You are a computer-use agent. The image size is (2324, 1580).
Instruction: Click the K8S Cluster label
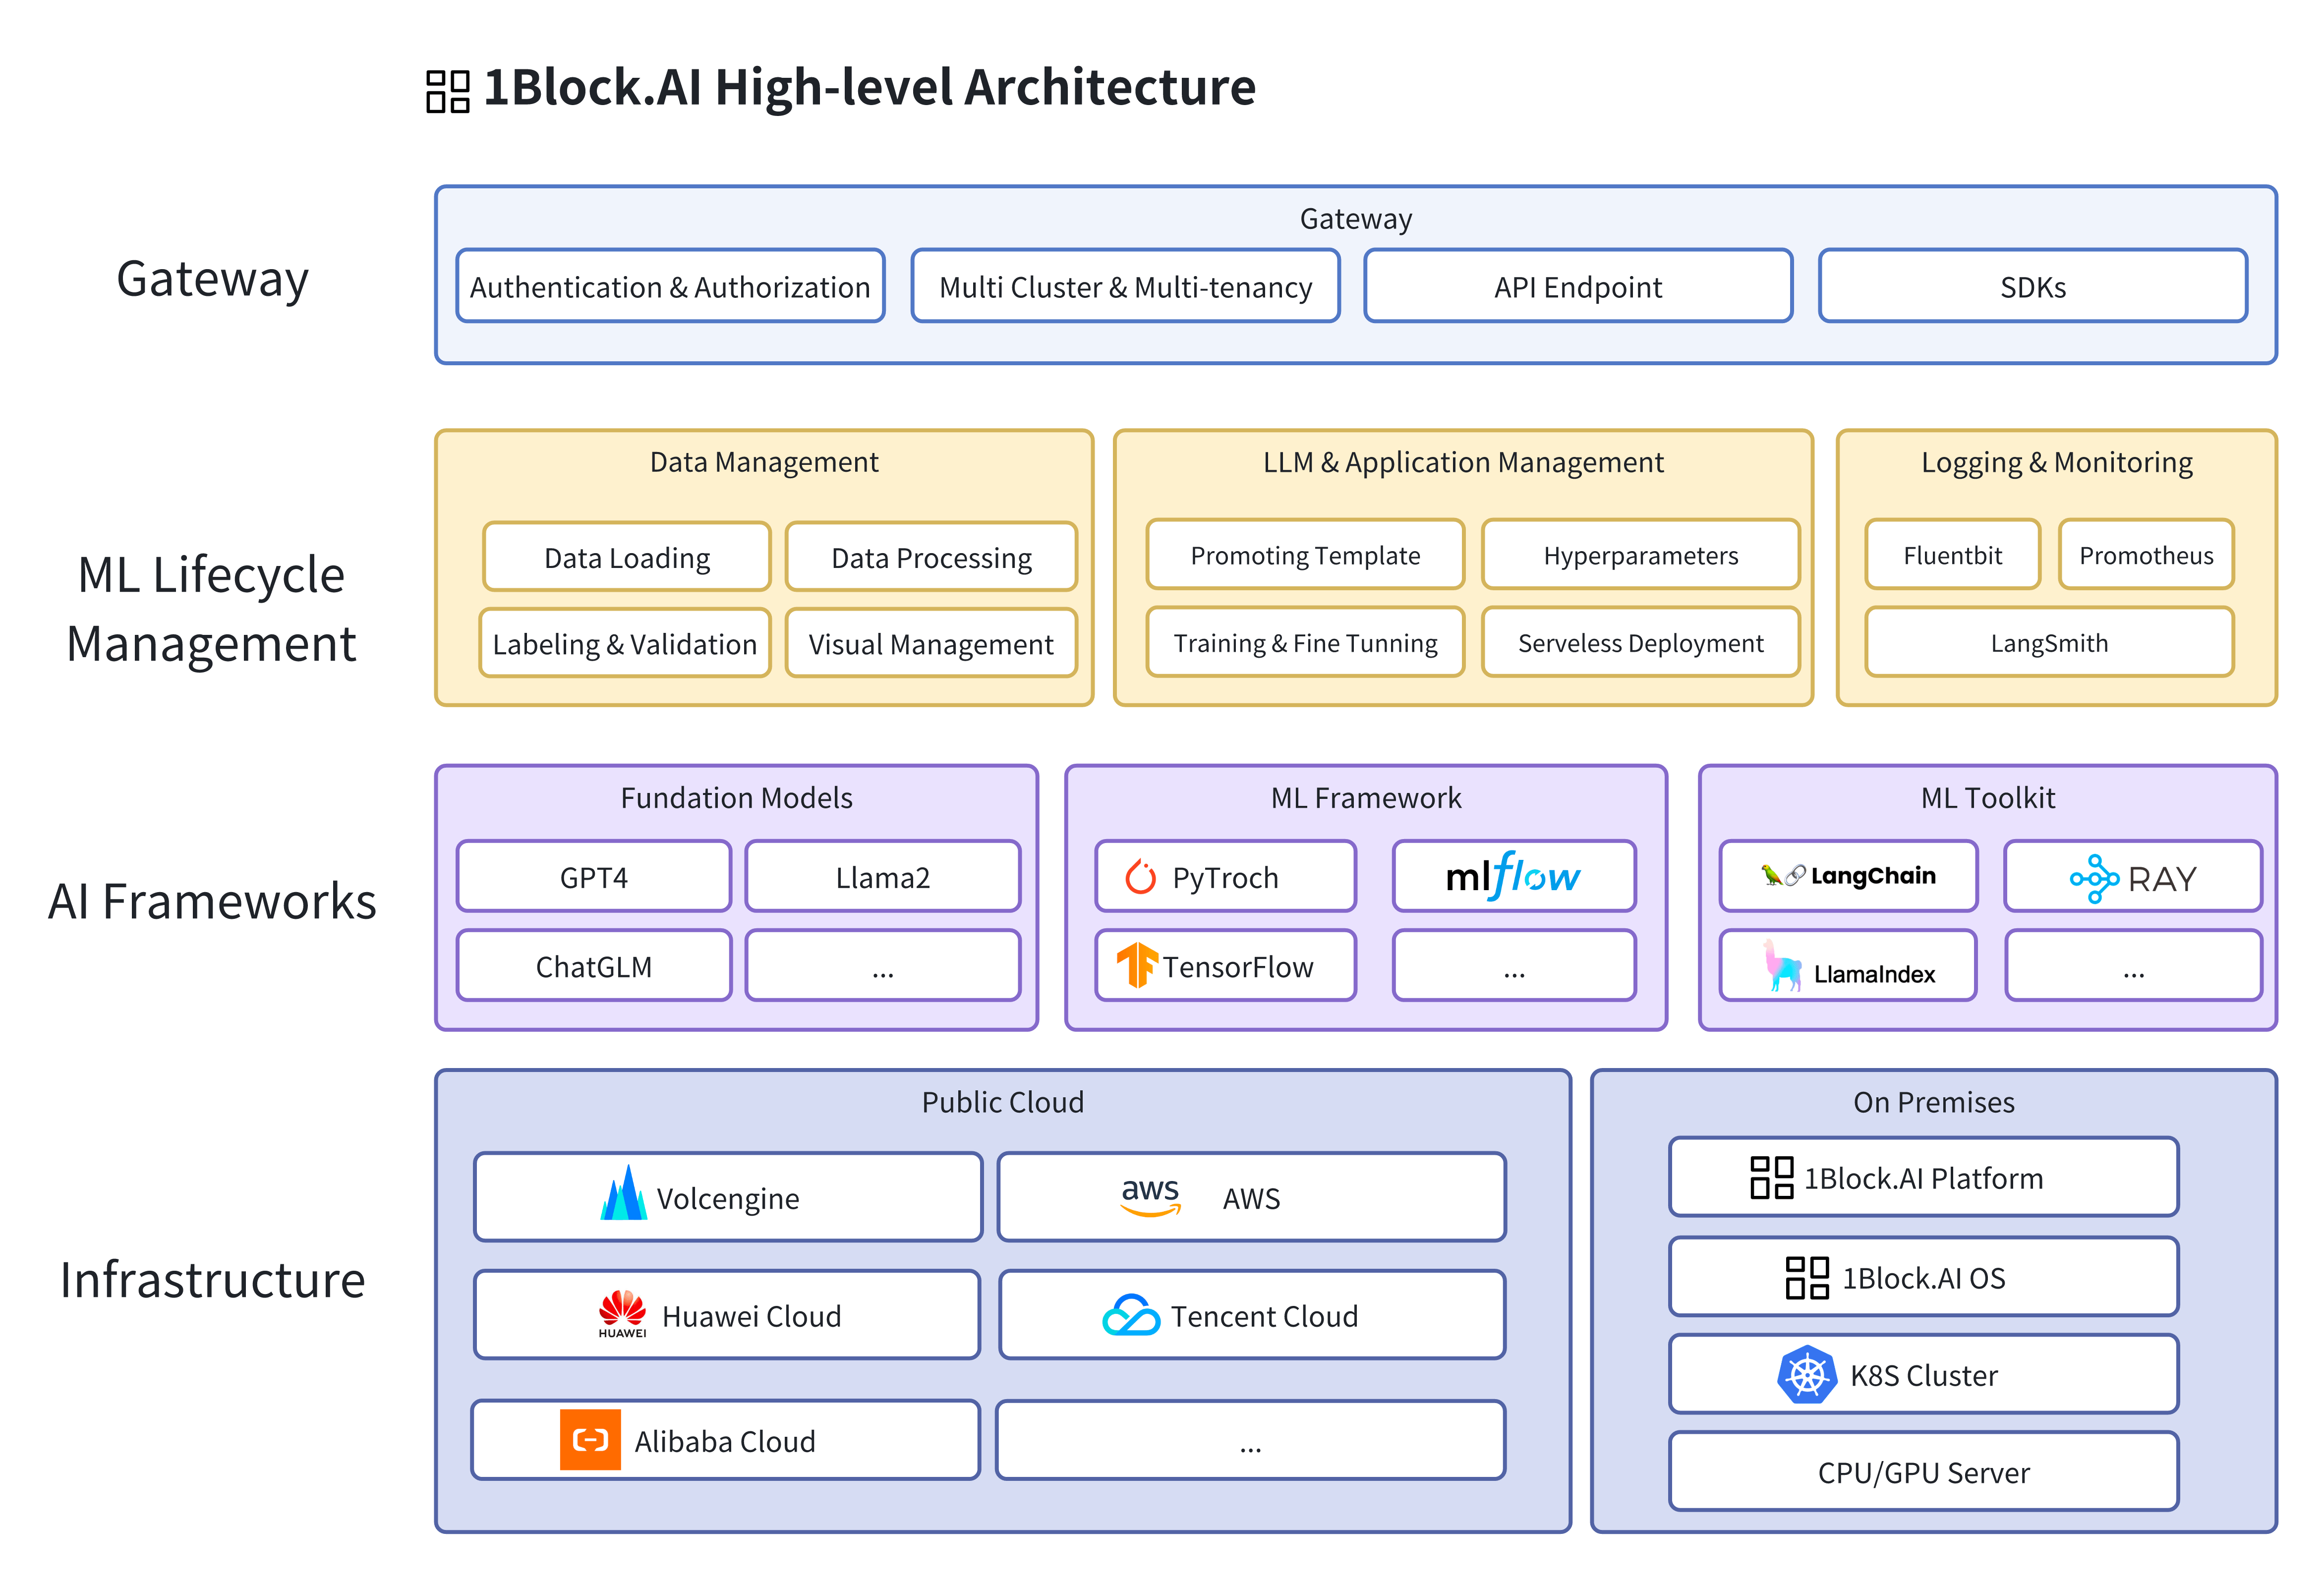tap(1923, 1375)
